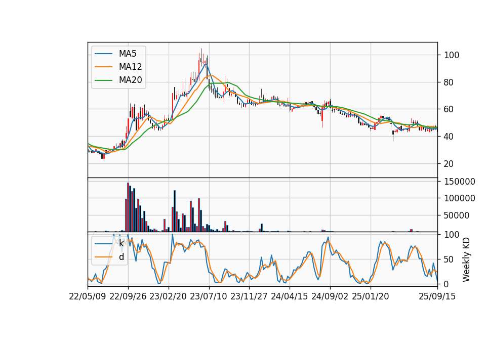This screenshot has height=349, width=486.
Task: Click the green MA20 legend line sample
Action: pos(103,80)
